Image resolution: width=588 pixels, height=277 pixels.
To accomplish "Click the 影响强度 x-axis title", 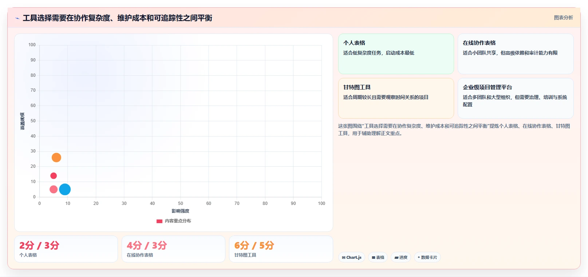I will tap(181, 211).
